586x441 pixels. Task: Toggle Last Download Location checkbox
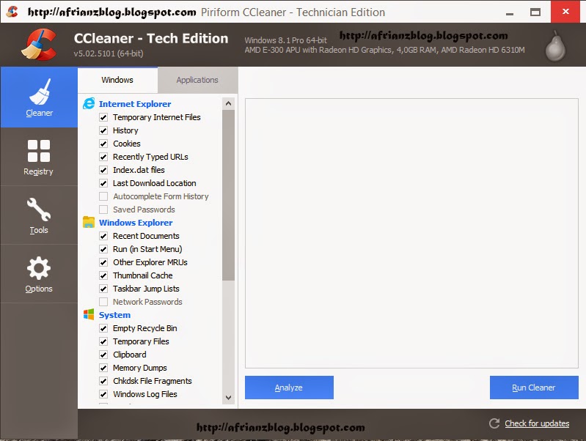[x=103, y=183]
